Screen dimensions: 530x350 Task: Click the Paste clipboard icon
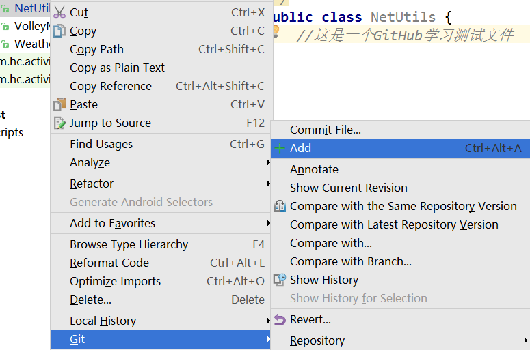click(x=59, y=104)
